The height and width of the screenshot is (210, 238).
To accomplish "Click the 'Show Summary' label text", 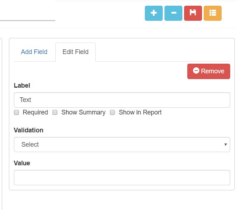I will 83,112.
